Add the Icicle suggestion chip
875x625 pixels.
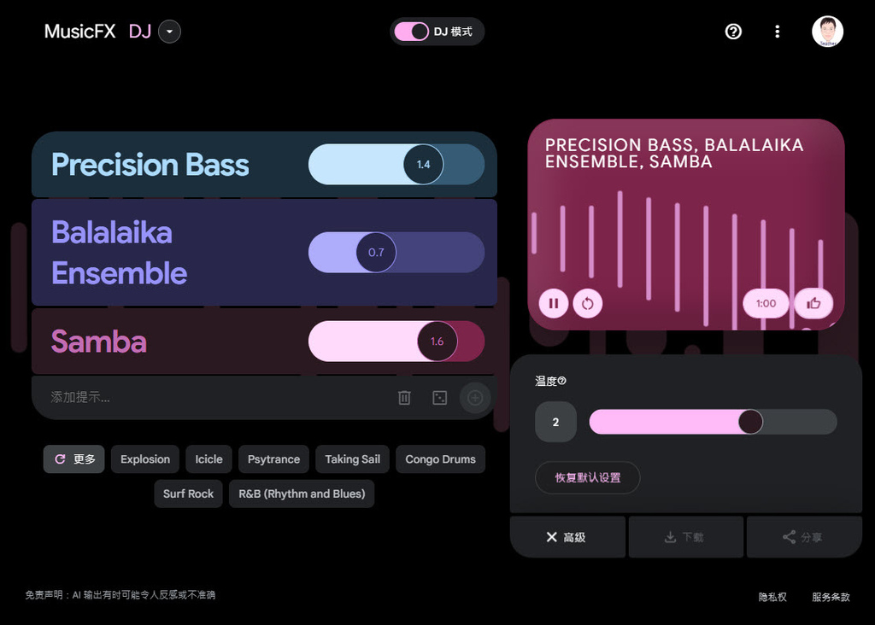[208, 459]
